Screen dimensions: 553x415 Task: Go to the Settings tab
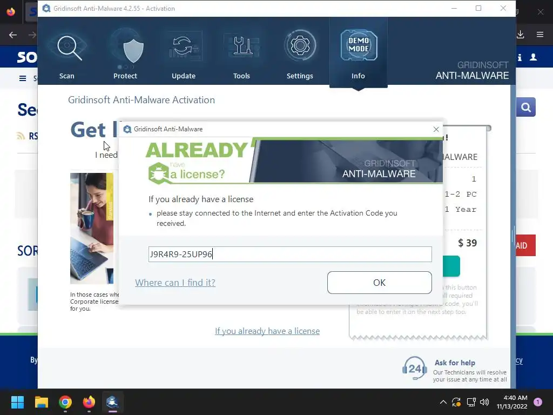(x=300, y=53)
